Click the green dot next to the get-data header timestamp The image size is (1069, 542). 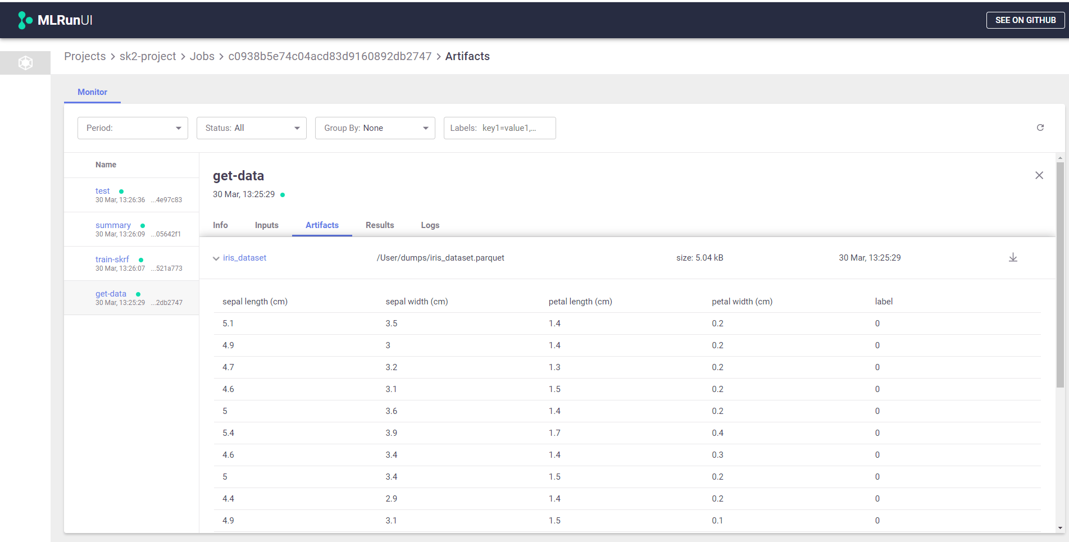tap(283, 194)
